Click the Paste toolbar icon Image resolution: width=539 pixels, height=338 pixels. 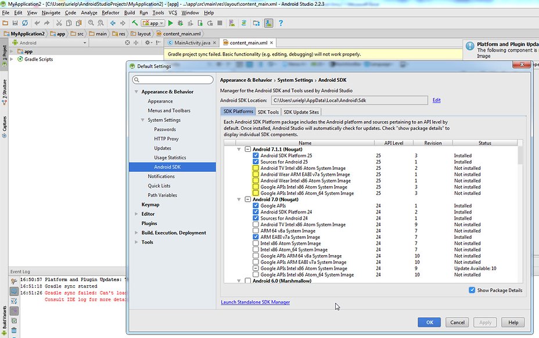[x=79, y=23]
